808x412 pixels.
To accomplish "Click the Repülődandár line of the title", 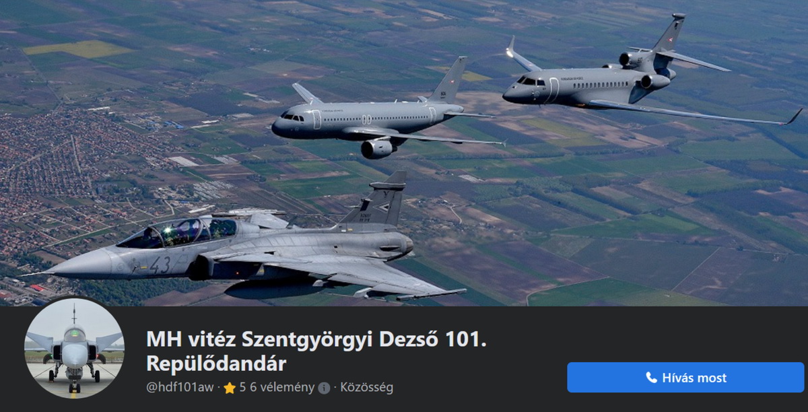I will pos(216,364).
